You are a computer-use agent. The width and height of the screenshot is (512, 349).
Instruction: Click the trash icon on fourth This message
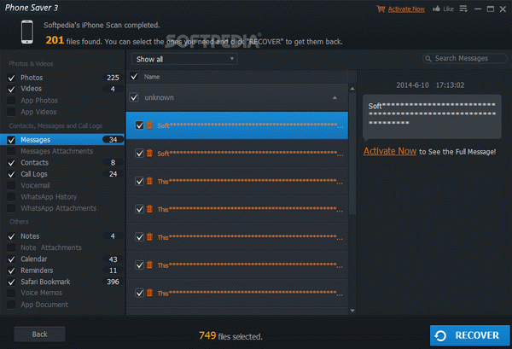(x=149, y=265)
